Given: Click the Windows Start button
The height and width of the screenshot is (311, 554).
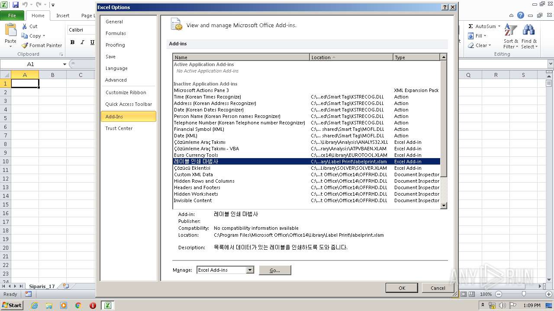Looking at the screenshot, I should tap(12, 305).
